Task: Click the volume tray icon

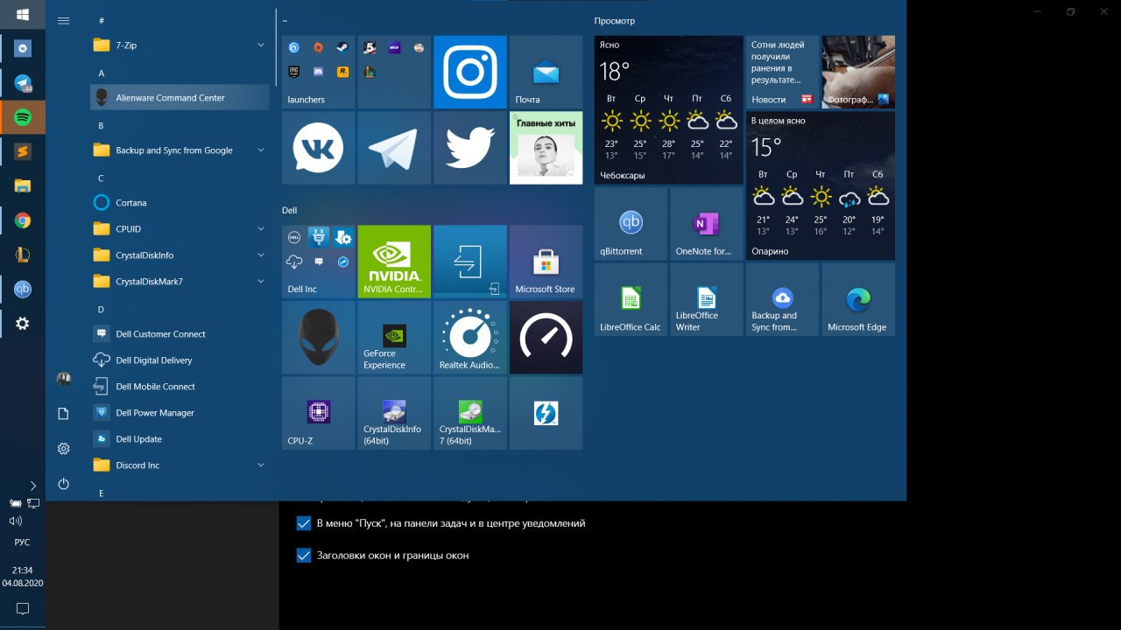Action: click(15, 521)
